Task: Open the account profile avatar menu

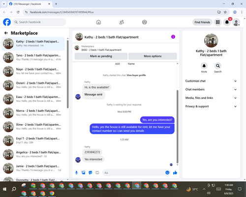Action: click(236, 22)
